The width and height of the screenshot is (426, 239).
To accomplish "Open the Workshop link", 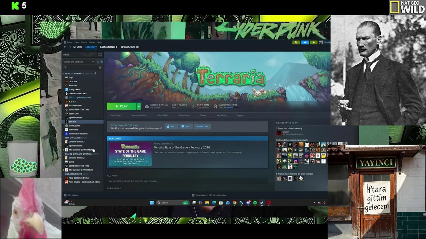I will [x=221, y=115].
